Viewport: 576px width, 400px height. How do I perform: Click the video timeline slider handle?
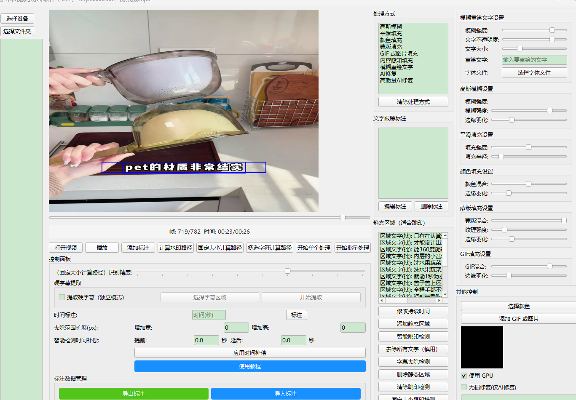343,217
